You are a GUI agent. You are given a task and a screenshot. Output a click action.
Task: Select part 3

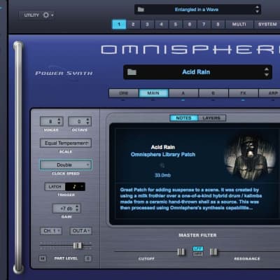(147, 24)
